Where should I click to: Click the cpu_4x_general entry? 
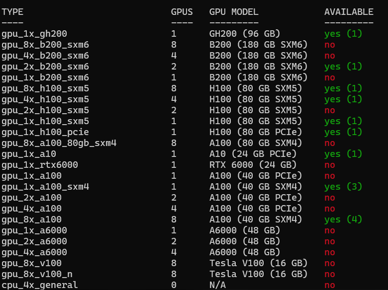point(40,285)
